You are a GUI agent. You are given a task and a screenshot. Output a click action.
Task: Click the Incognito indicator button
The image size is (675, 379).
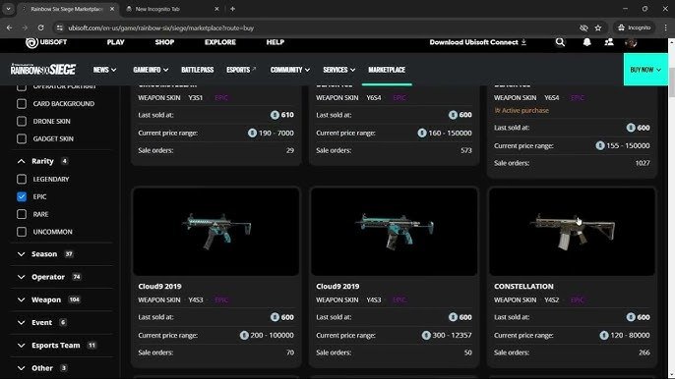pos(634,27)
